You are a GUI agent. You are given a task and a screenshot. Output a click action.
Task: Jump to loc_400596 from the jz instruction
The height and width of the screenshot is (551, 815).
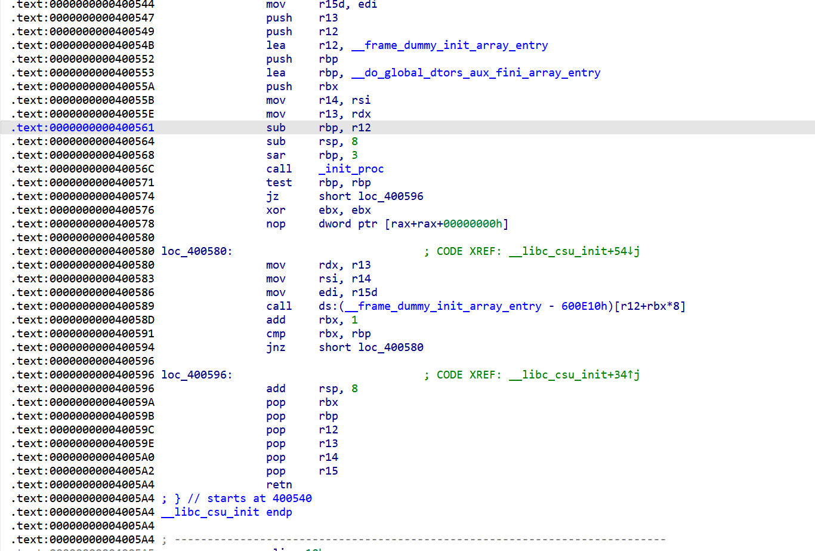pyautogui.click(x=391, y=196)
